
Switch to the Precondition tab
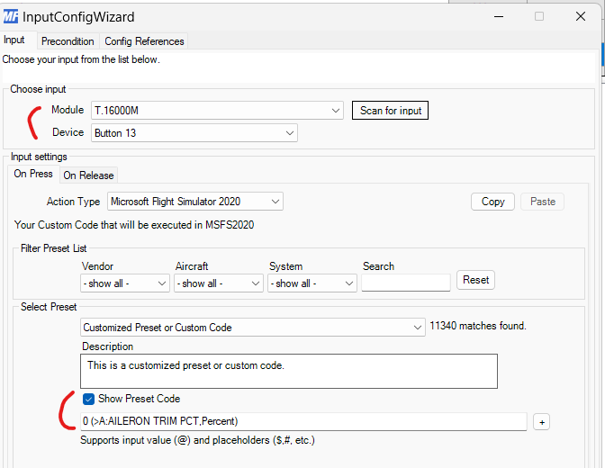point(68,41)
